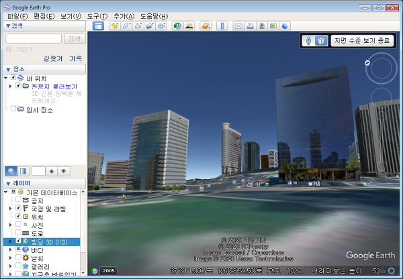
Task: Expand the 국경 및 라벨 layer node
Action: point(11,209)
